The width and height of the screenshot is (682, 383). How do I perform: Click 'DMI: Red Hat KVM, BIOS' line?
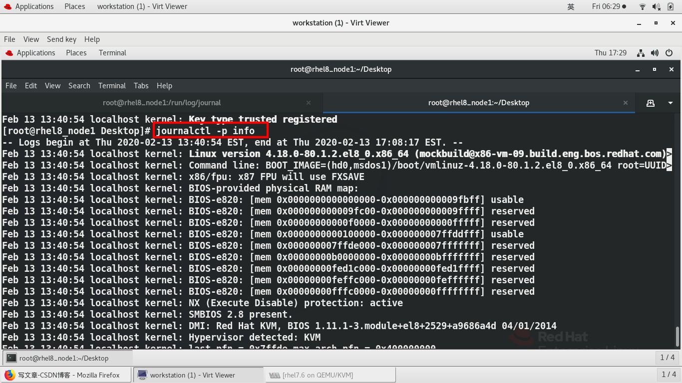(x=372, y=326)
